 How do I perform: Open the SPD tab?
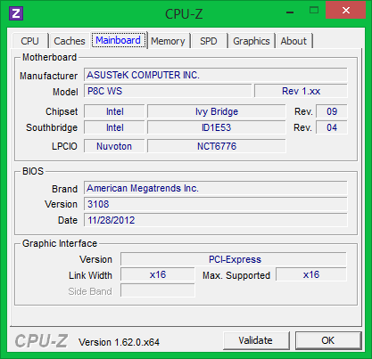pyautogui.click(x=209, y=41)
